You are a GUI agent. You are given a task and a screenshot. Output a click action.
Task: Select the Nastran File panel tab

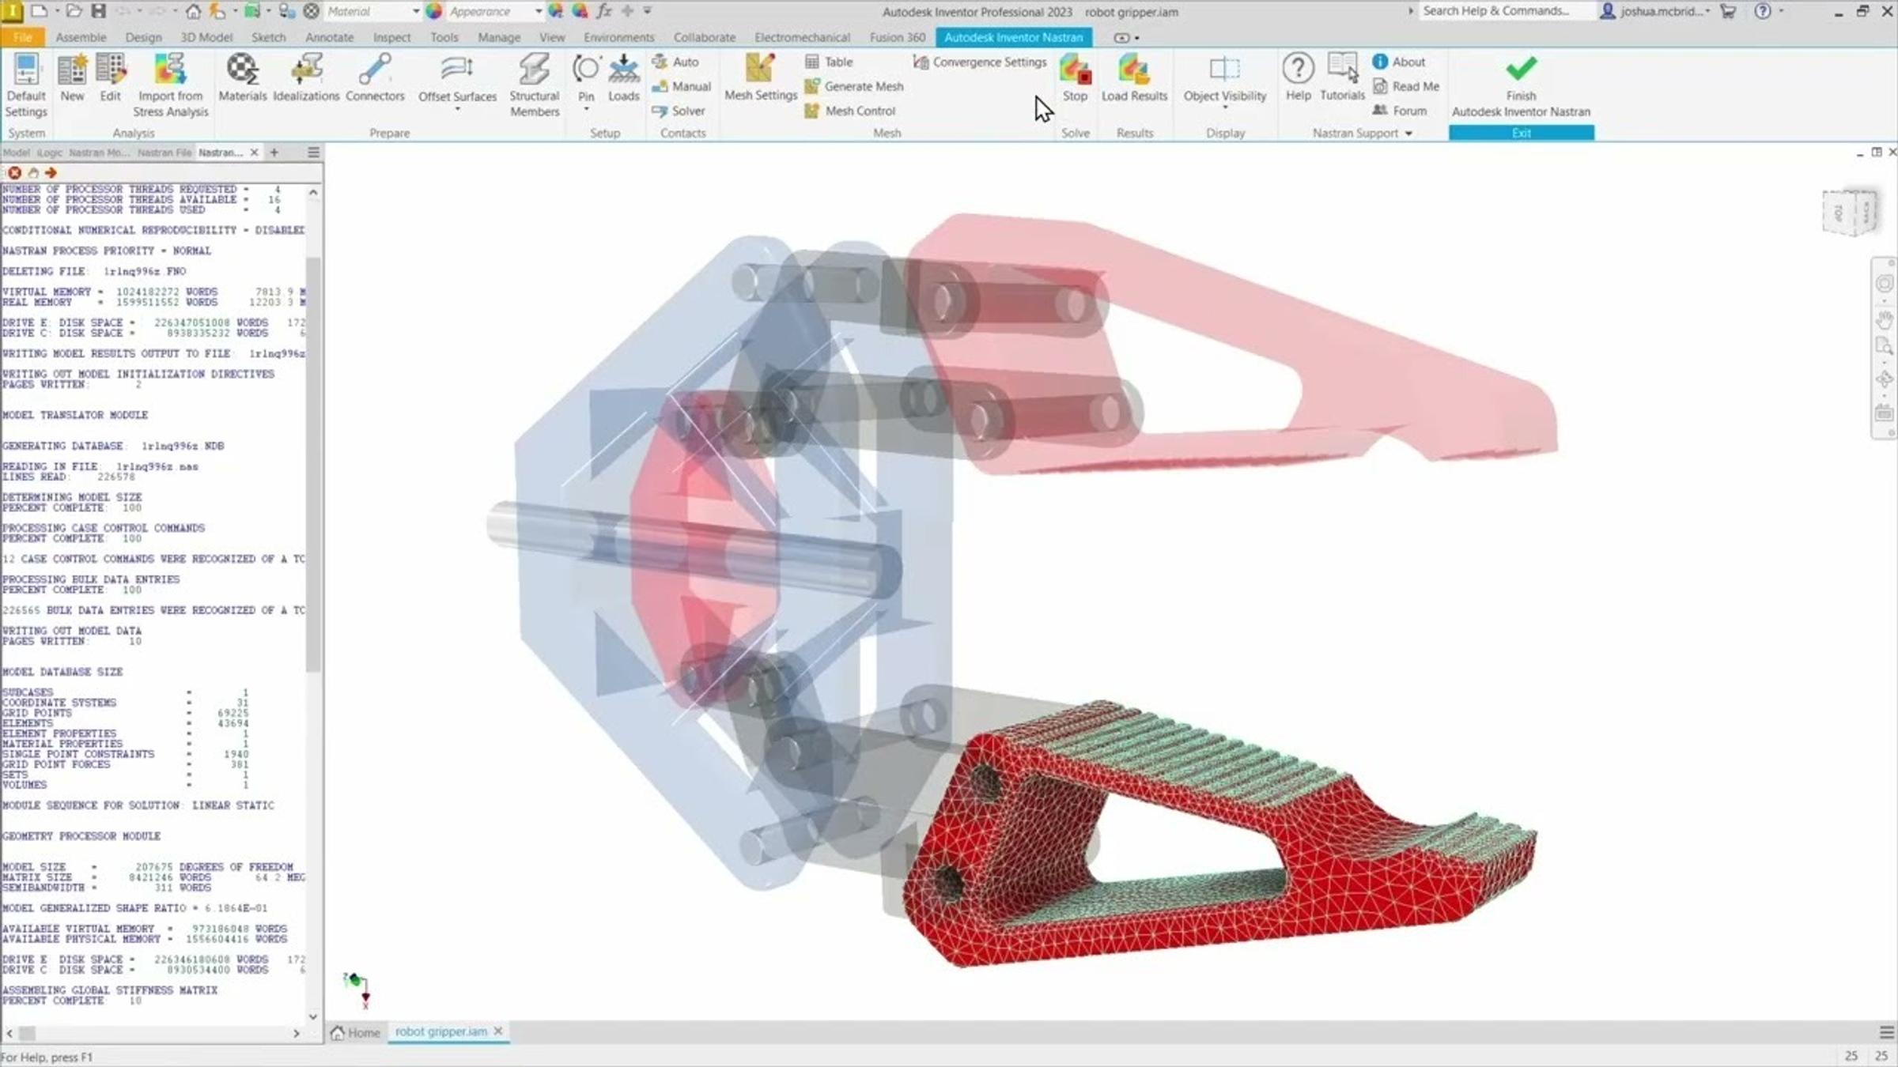pos(164,153)
